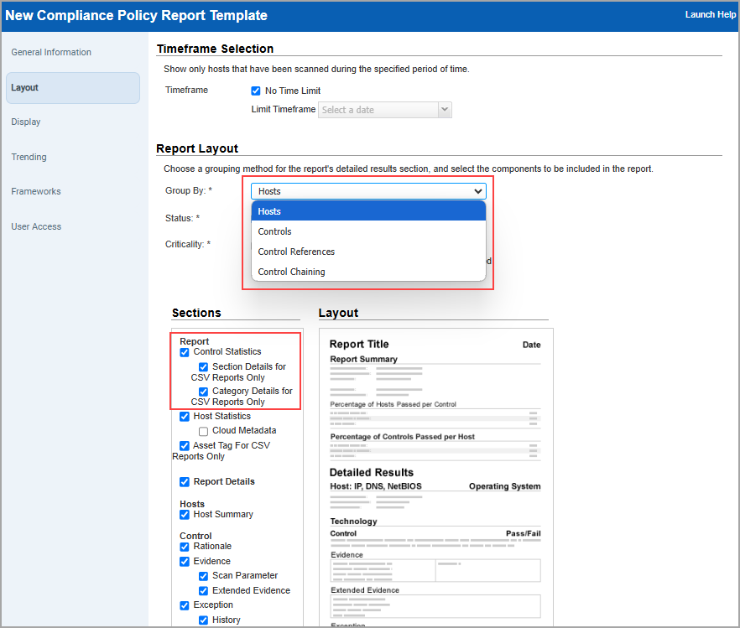
Task: Uncheck the No Time Limit checkbox
Action: click(x=256, y=91)
